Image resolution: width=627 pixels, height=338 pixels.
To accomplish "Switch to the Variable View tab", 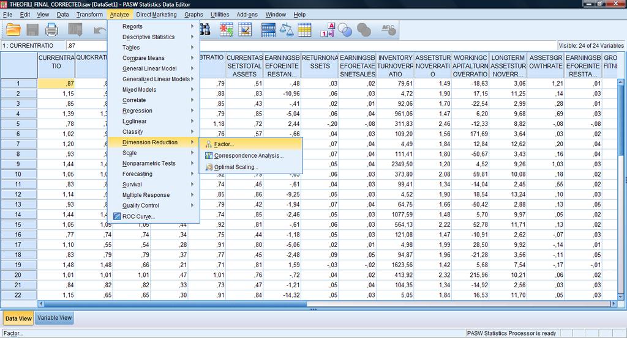I will point(54,318).
